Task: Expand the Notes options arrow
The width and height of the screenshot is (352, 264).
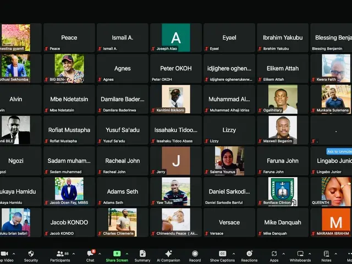Action: 336,254
